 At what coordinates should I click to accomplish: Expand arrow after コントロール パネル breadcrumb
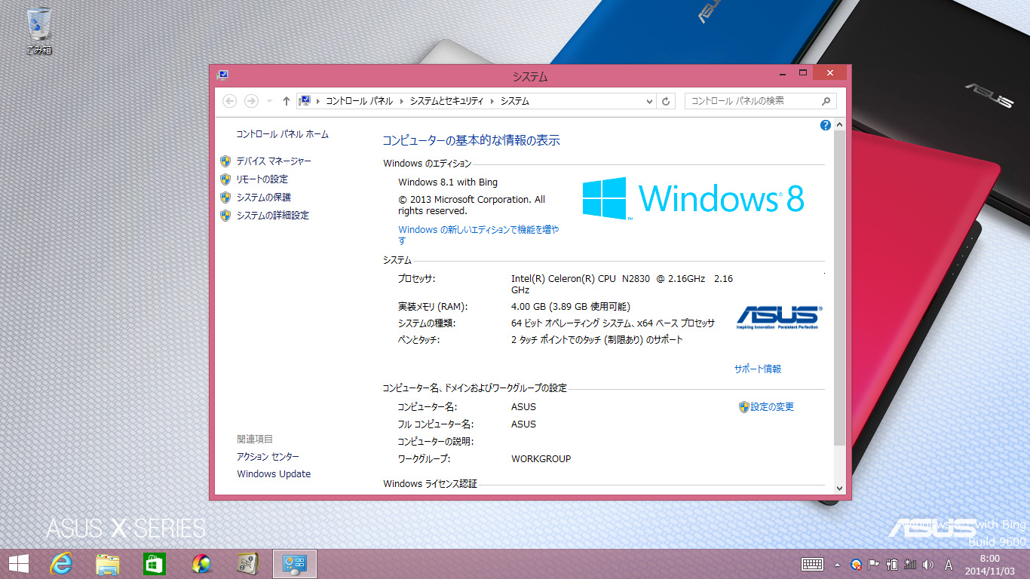(x=401, y=101)
